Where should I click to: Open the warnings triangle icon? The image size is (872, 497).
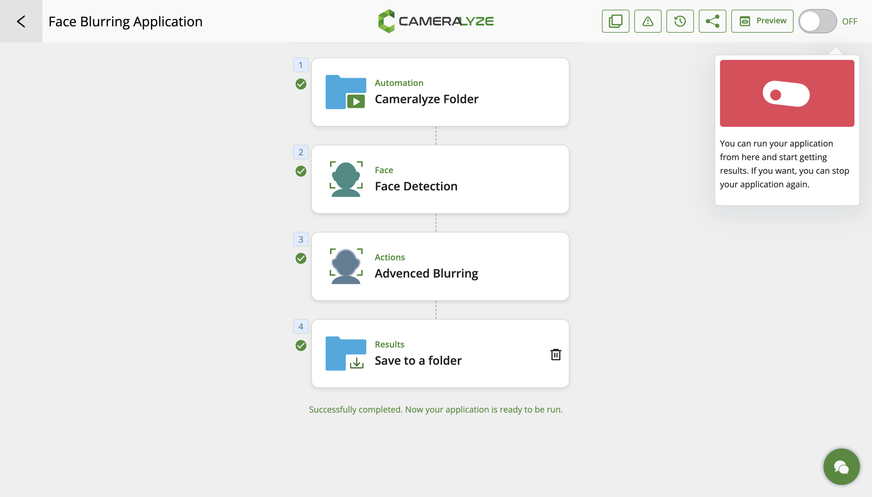tap(648, 21)
